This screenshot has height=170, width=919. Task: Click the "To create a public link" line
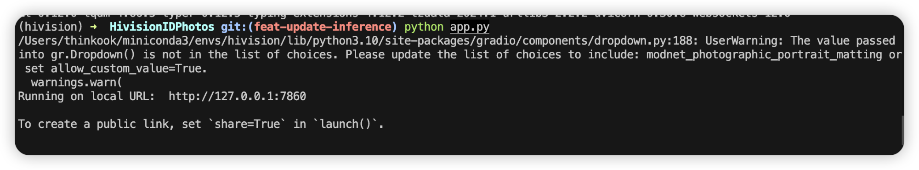point(201,124)
